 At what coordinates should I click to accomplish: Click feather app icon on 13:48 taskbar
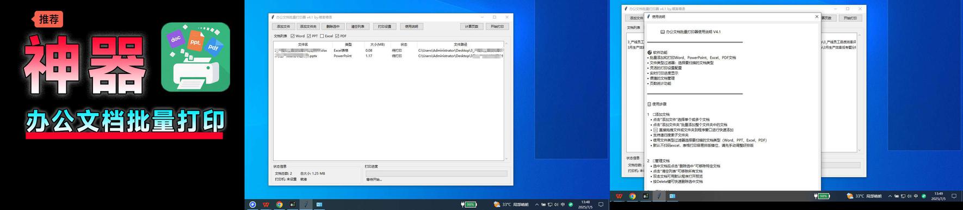pos(306,205)
